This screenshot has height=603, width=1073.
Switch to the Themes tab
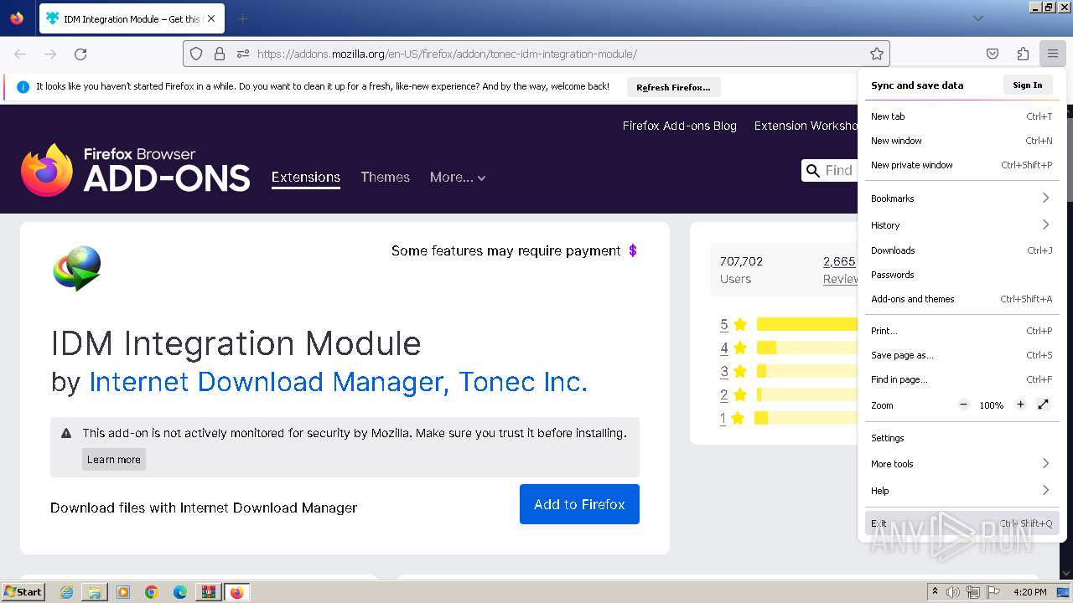[386, 177]
